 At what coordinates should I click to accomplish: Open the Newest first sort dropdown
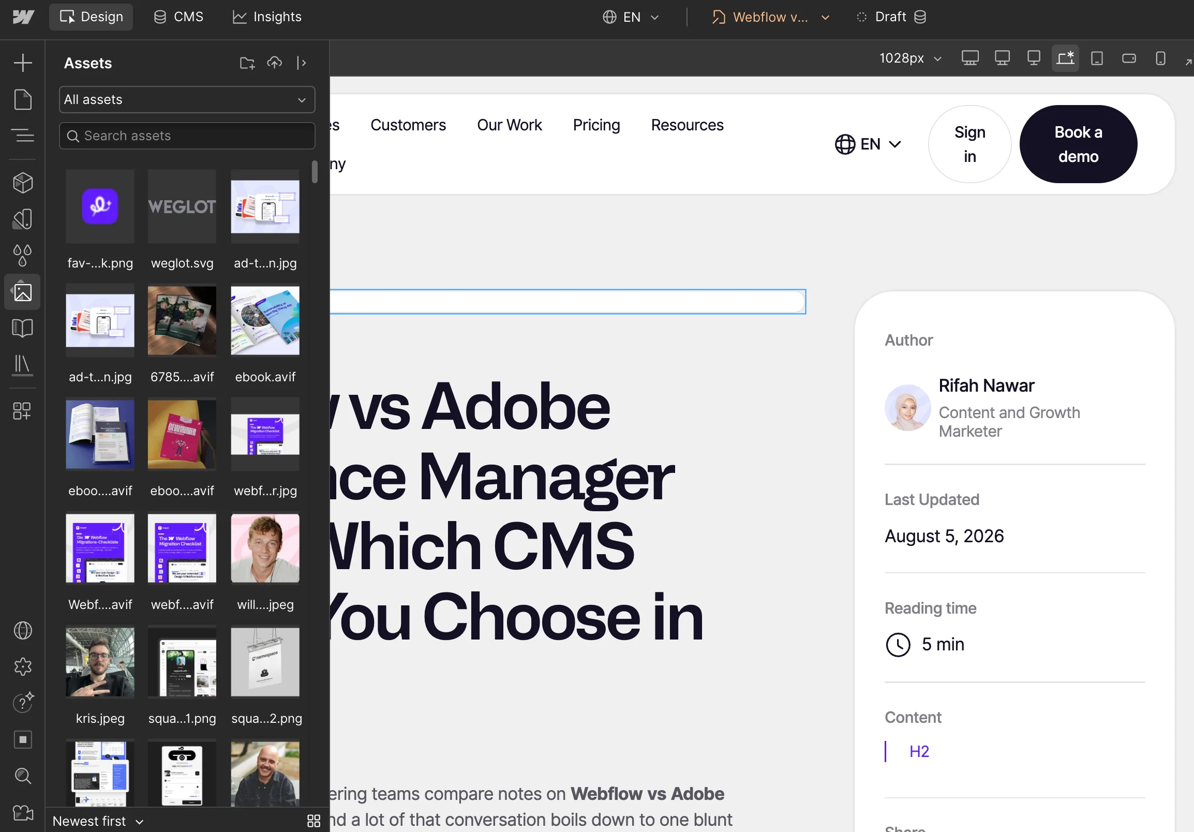tap(98, 821)
